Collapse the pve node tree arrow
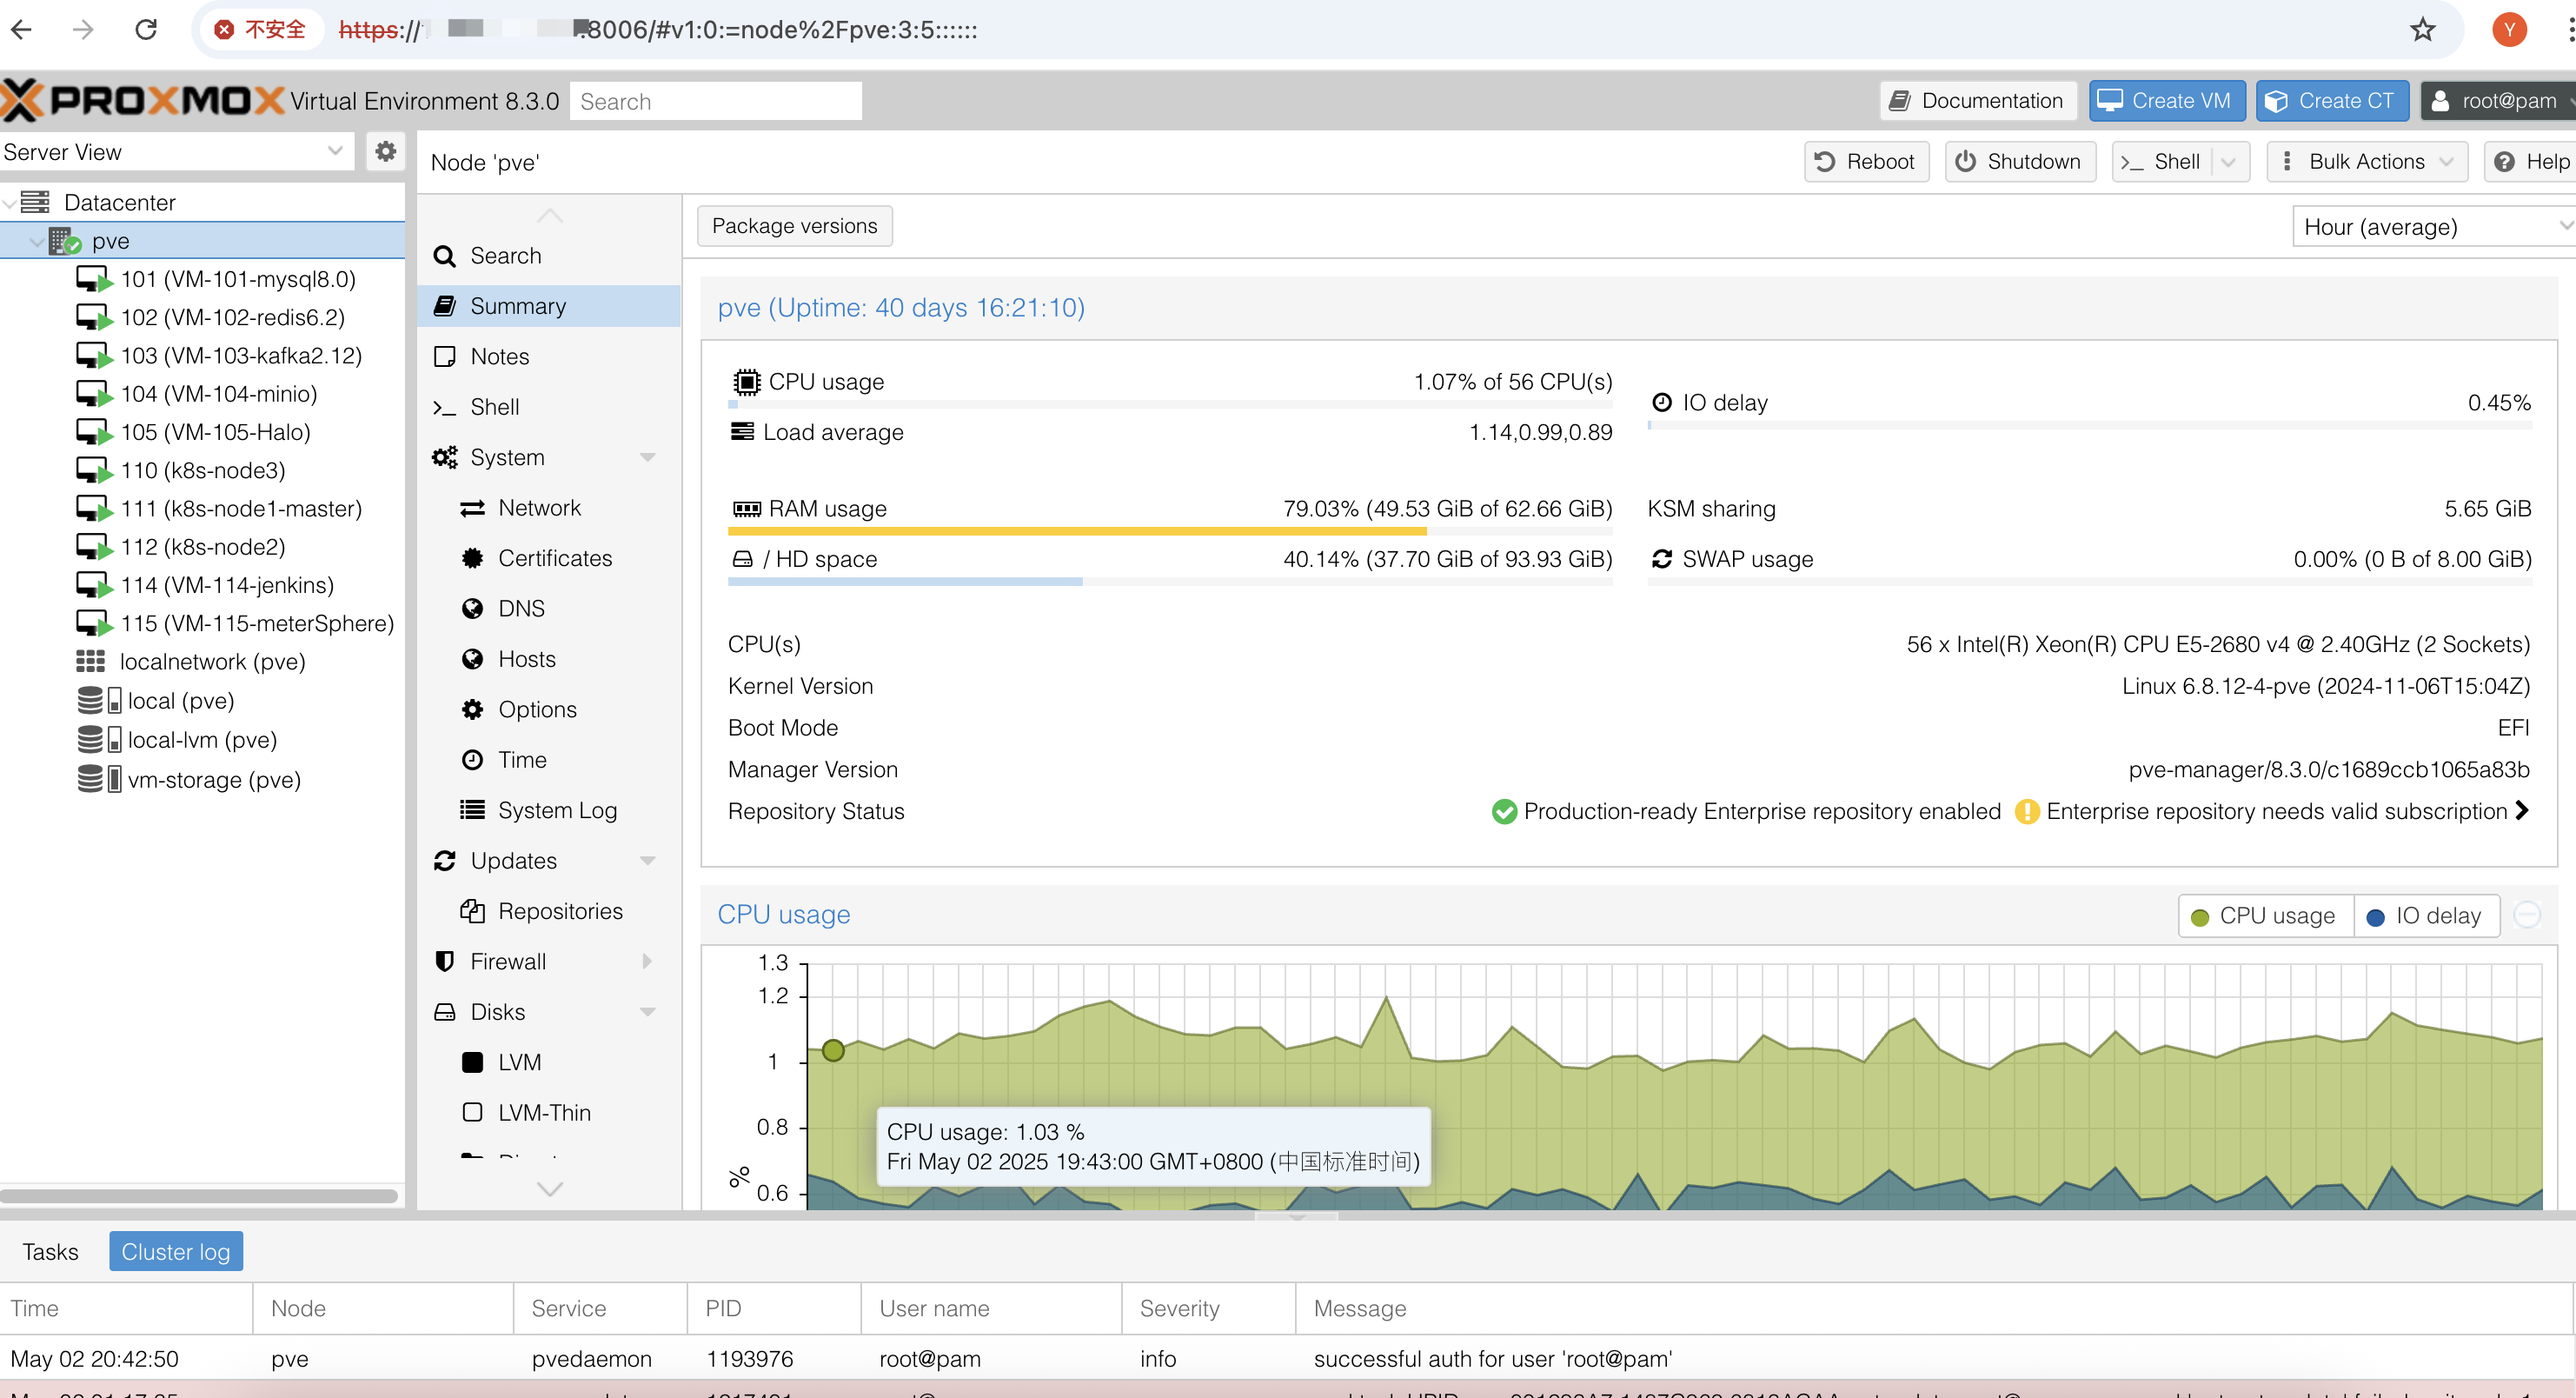Viewport: 2576px width, 1398px height. (37, 242)
